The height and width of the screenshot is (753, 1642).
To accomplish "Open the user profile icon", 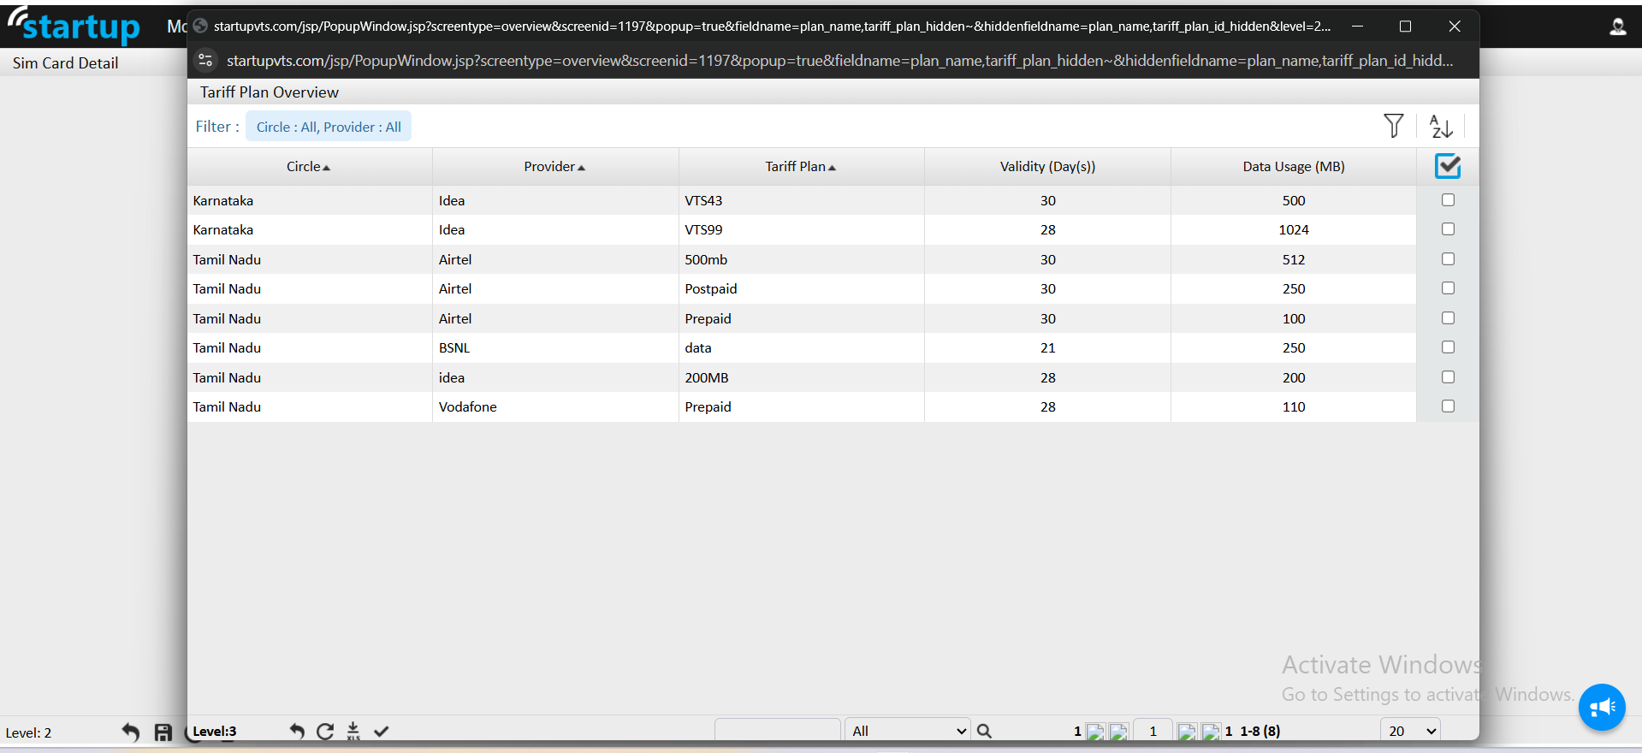I will pyautogui.click(x=1617, y=27).
